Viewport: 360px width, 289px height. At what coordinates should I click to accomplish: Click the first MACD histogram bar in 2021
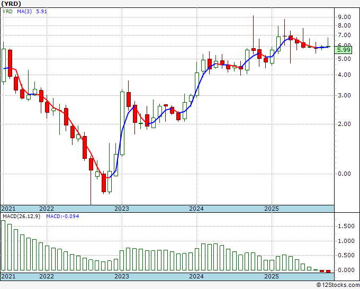(x=3, y=245)
